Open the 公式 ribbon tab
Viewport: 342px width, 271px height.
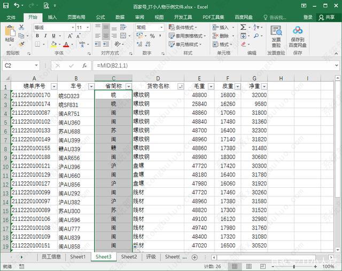(100, 17)
